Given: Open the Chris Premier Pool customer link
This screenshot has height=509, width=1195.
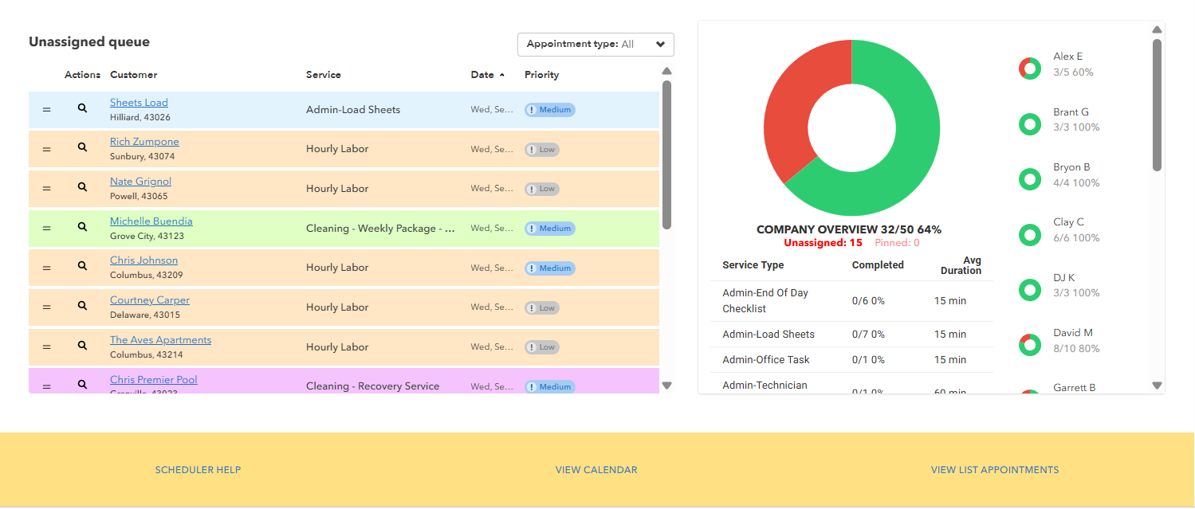Looking at the screenshot, I should click(153, 380).
